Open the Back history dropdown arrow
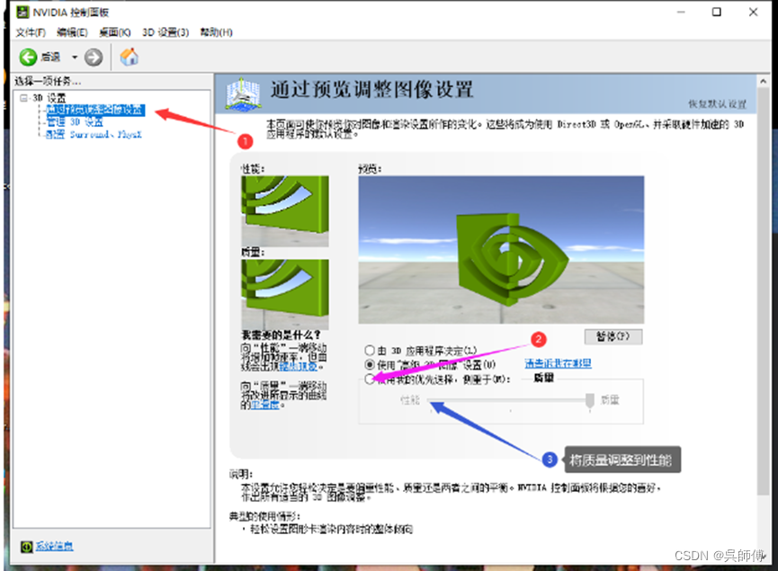Screen dimensions: 778x571 [75, 58]
